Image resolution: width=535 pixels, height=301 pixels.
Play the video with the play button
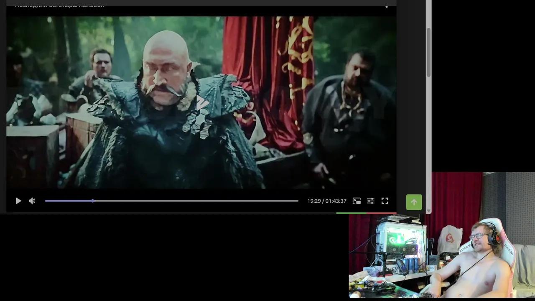point(18,201)
